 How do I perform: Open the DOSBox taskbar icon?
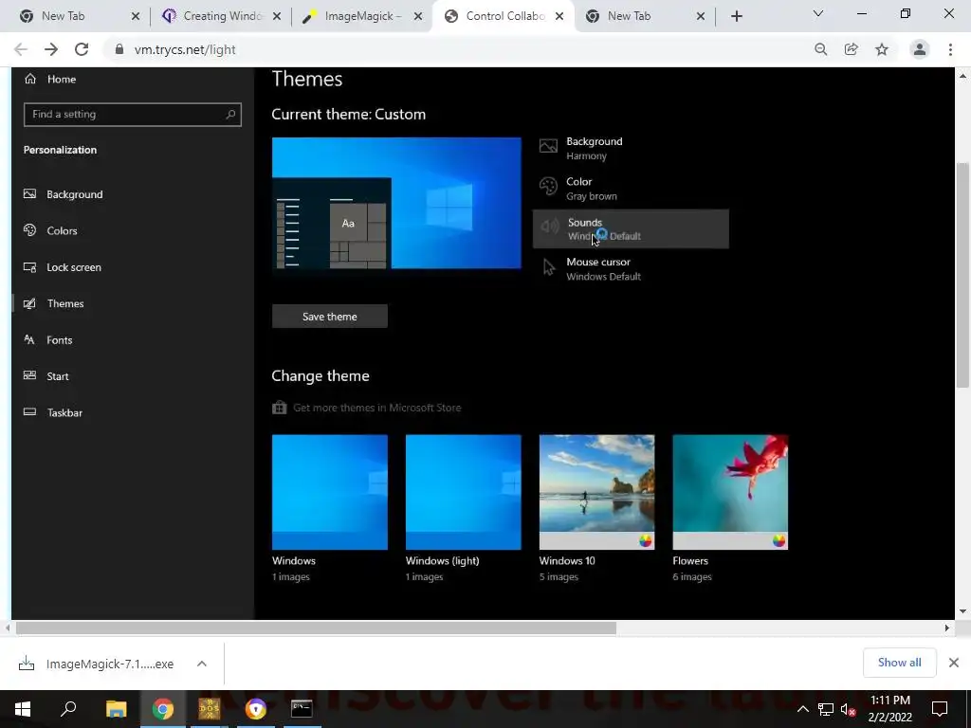click(x=210, y=709)
